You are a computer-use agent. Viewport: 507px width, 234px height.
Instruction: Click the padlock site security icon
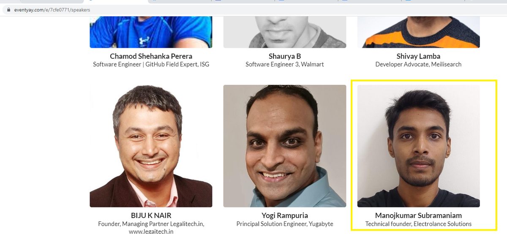(8, 9)
